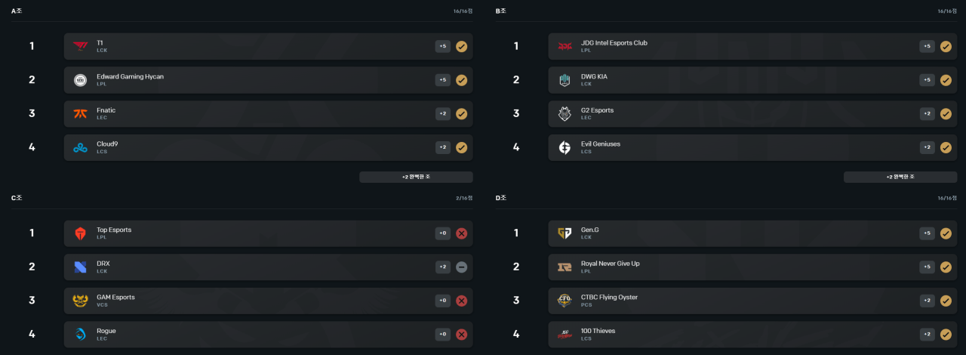Click the GAM Esports logo

pos(80,301)
